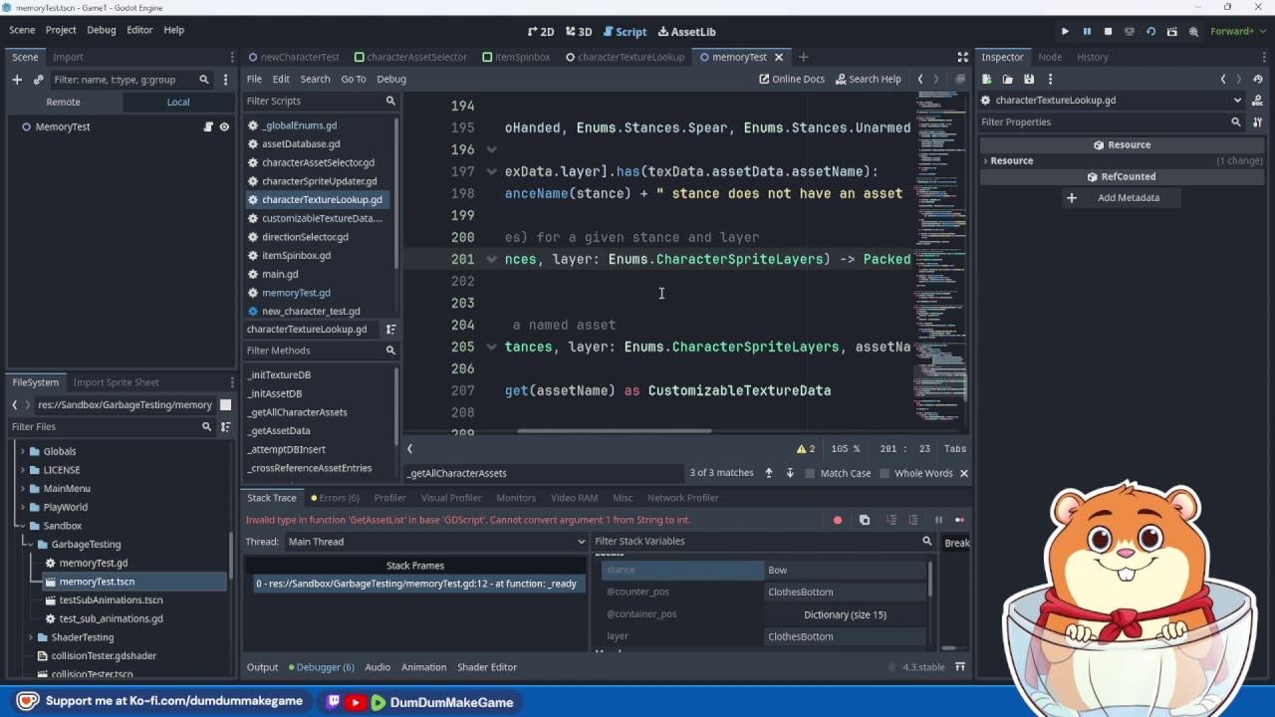Open the script editor Go To menu

354,79
